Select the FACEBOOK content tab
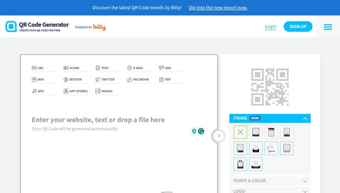 [138, 79]
